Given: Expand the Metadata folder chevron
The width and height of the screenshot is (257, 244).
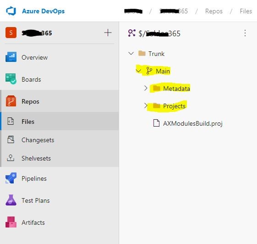Looking at the screenshot, I should coord(146,88).
